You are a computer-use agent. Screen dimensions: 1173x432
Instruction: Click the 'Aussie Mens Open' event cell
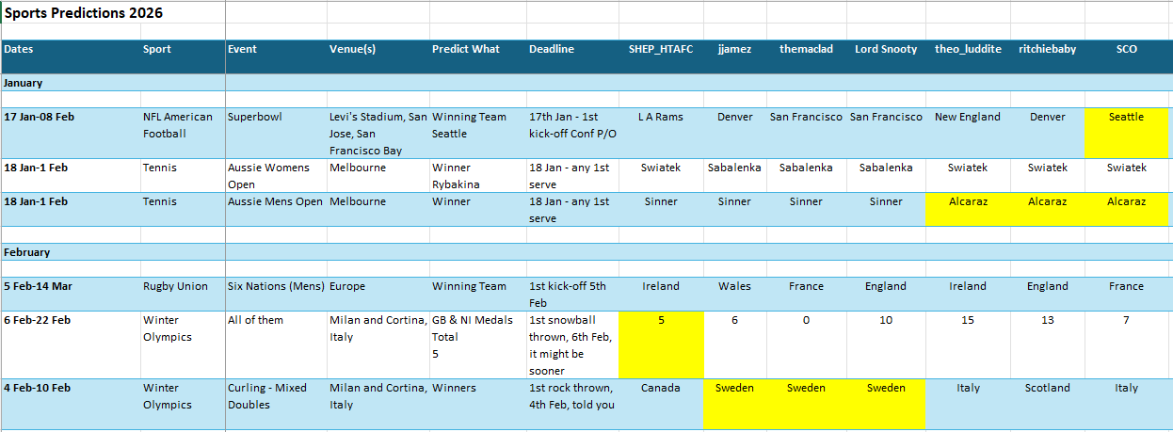pos(276,209)
